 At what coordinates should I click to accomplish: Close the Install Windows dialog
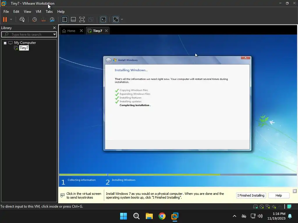tap(246, 57)
